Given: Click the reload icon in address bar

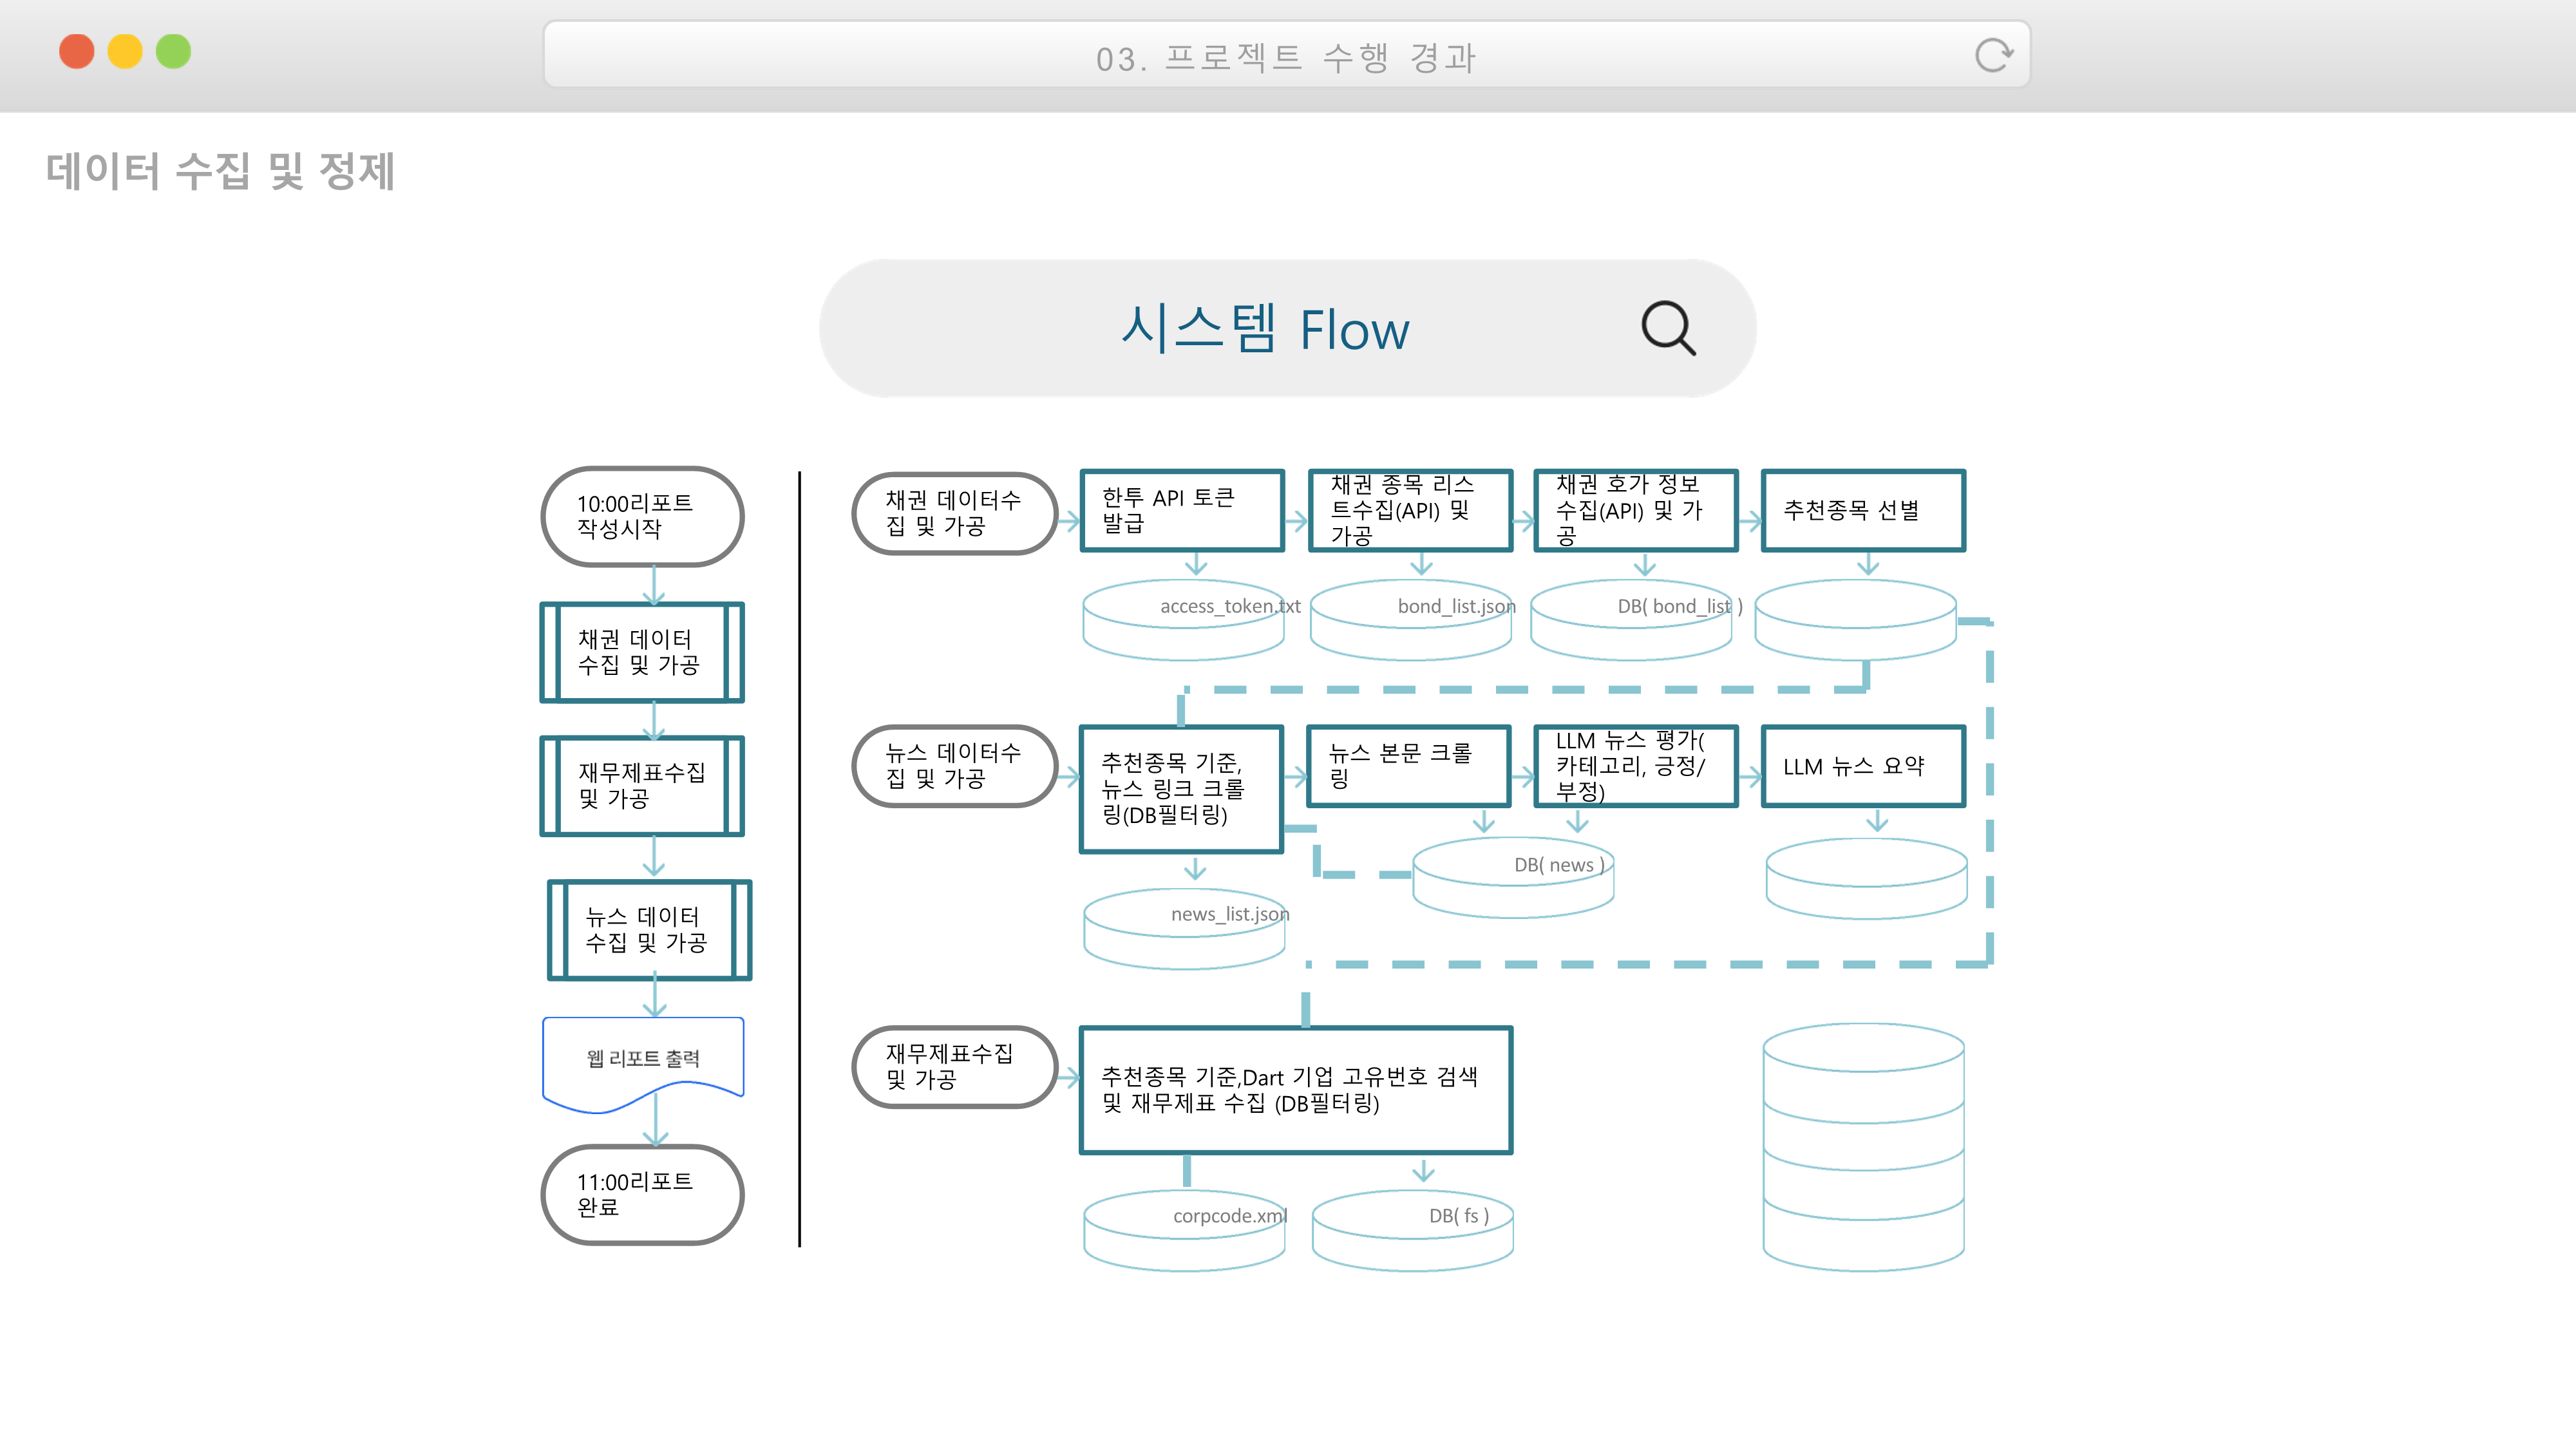Looking at the screenshot, I should [x=1992, y=55].
